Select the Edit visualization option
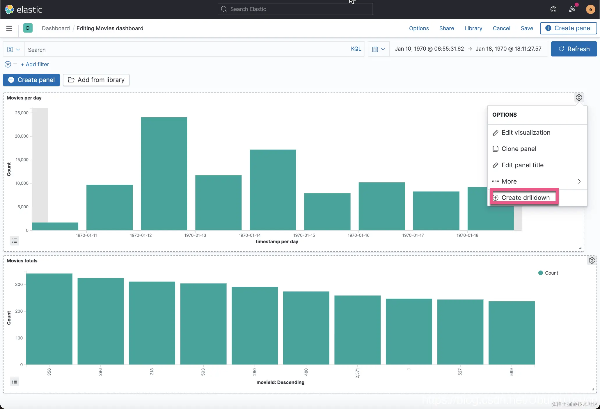The height and width of the screenshot is (409, 600). (526, 133)
